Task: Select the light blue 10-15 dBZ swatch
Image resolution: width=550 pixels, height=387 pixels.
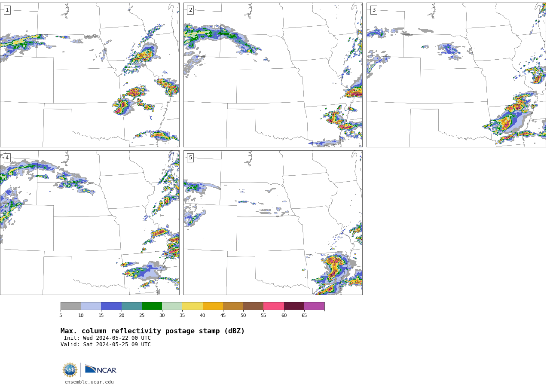Action: click(x=91, y=306)
